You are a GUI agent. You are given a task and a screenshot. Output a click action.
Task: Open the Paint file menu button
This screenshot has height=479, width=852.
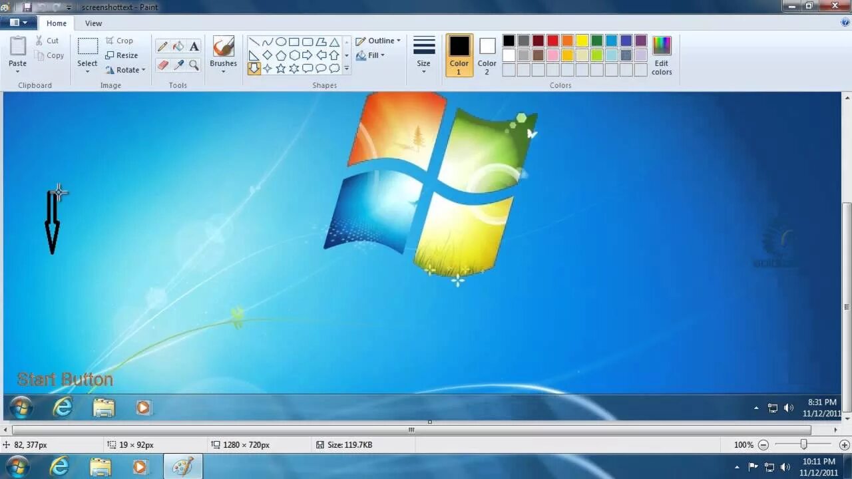click(x=19, y=23)
